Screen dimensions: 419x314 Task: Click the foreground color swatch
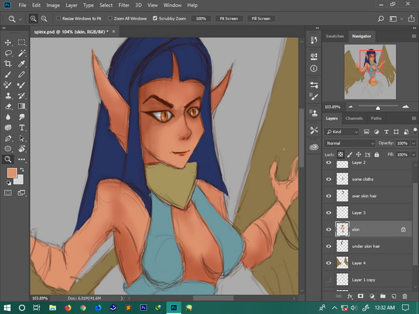[x=11, y=173]
